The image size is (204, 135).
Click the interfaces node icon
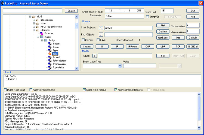click(x=38, y=30)
